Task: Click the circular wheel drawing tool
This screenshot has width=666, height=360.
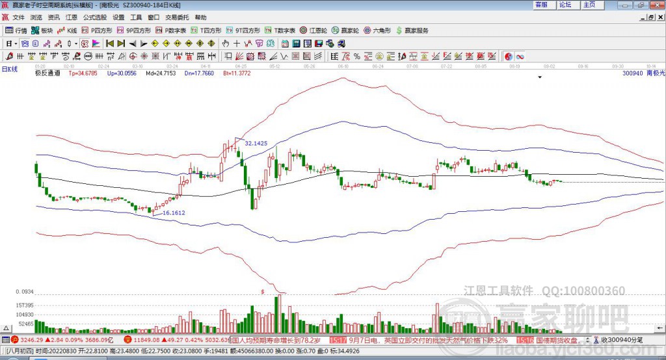Action: coord(88,56)
